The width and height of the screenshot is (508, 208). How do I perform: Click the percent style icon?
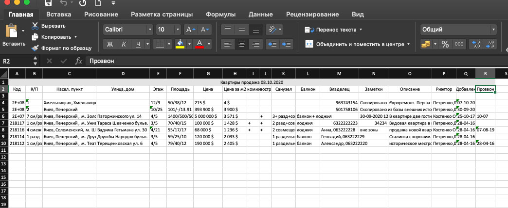coord(445,44)
